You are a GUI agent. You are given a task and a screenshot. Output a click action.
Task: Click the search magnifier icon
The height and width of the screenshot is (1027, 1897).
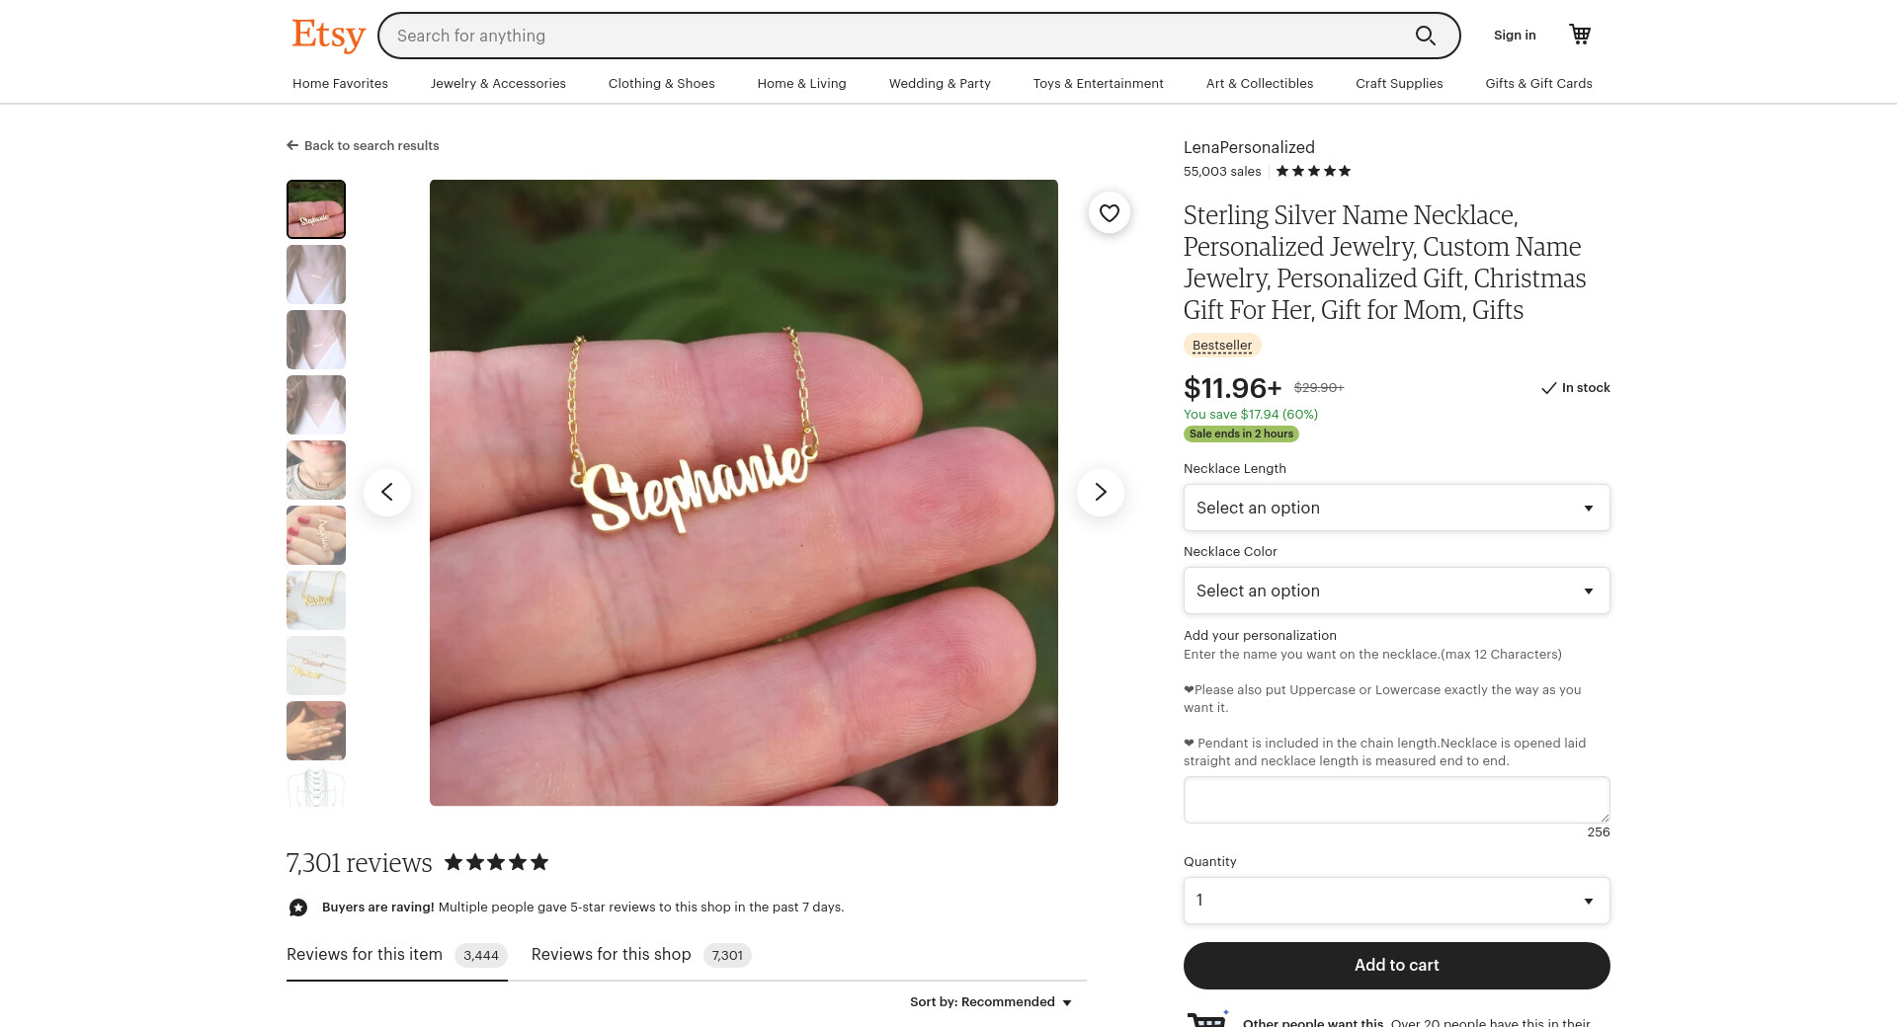1425,36
